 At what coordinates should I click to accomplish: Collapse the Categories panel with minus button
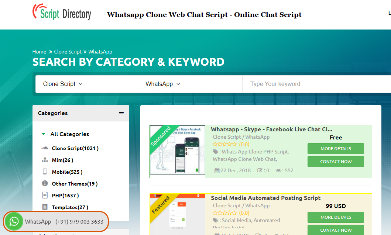click(121, 113)
